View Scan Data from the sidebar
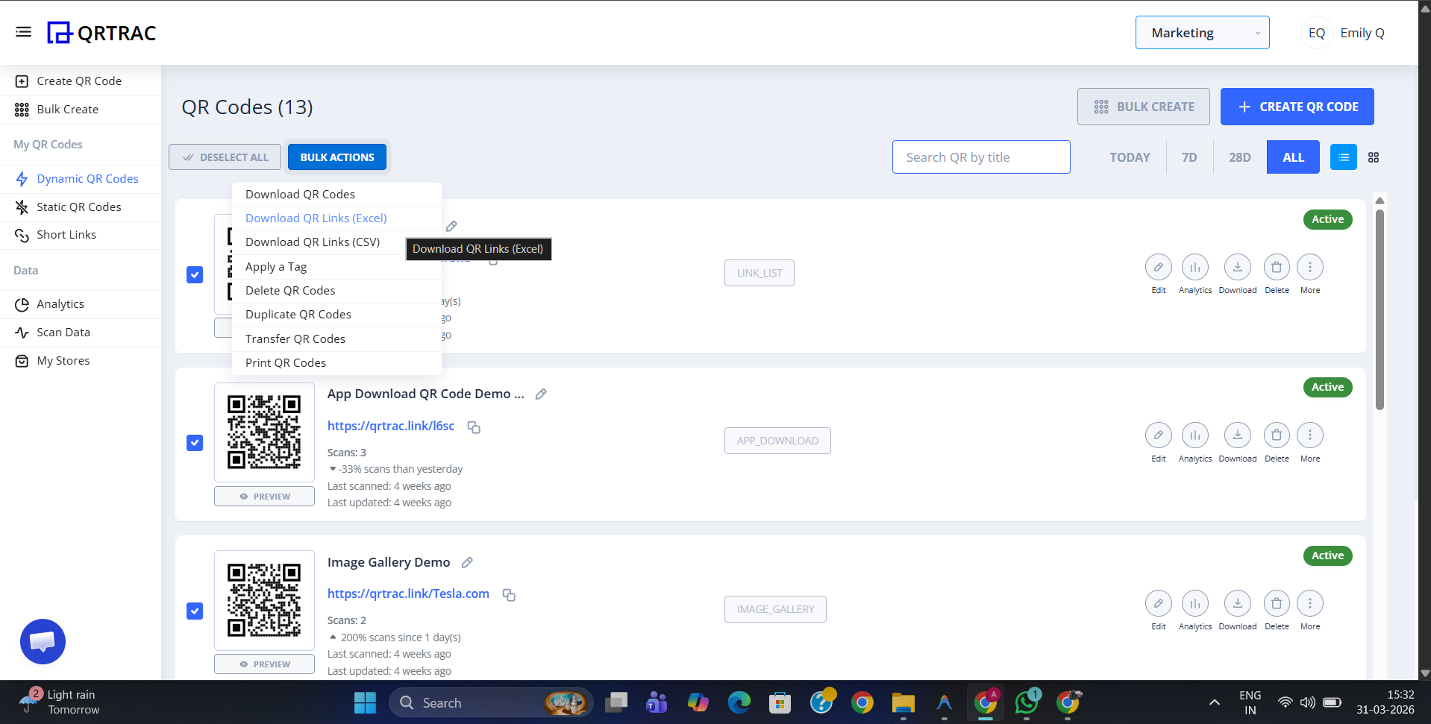The width and height of the screenshot is (1431, 724). [x=63, y=332]
